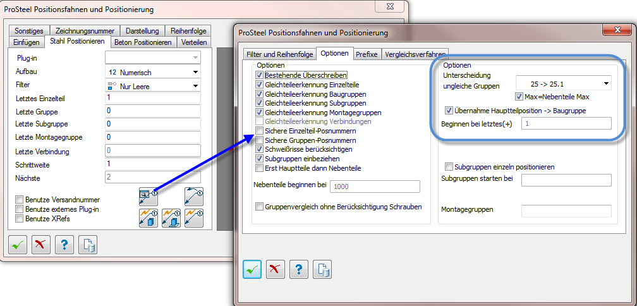Click the Letzte Montagegruppe input field
Image resolution: width=637 pixels, height=306 pixels.
click(153, 137)
